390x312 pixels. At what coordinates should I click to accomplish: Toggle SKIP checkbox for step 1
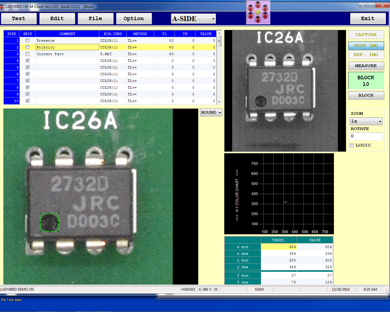click(x=27, y=41)
